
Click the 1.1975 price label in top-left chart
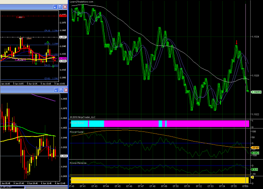click(x=63, y=23)
